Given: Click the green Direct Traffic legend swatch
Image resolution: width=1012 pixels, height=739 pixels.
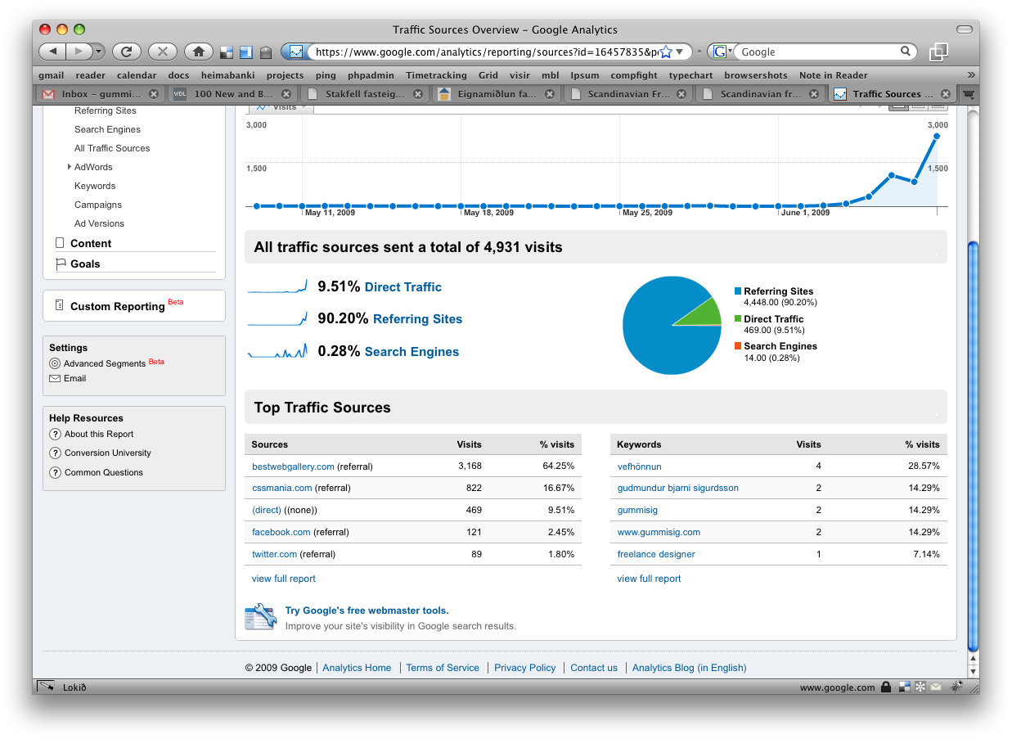Looking at the screenshot, I should 738,318.
